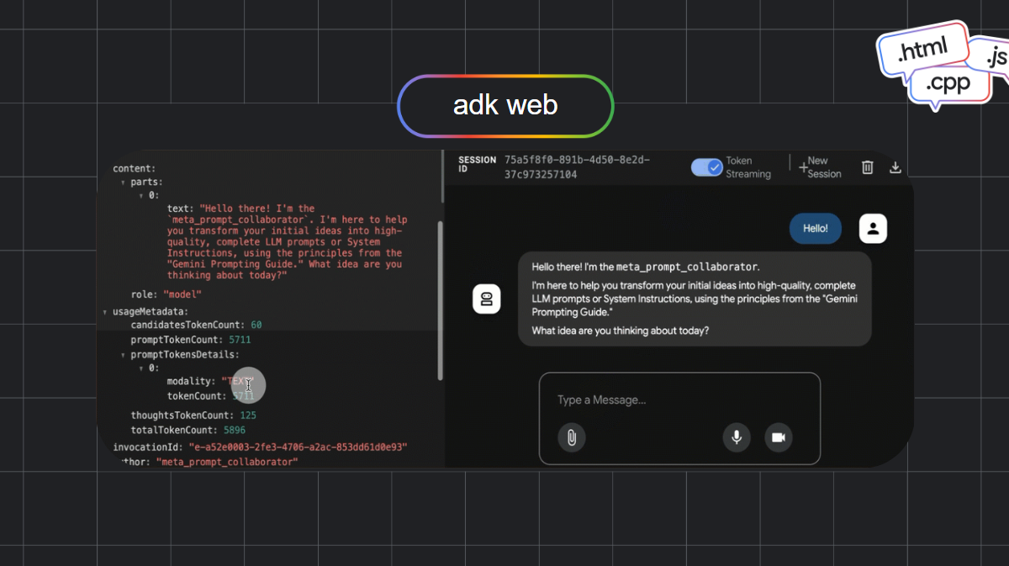Delete the session via the trash icon
Viewport: 1009px width, 566px height.
[867, 167]
